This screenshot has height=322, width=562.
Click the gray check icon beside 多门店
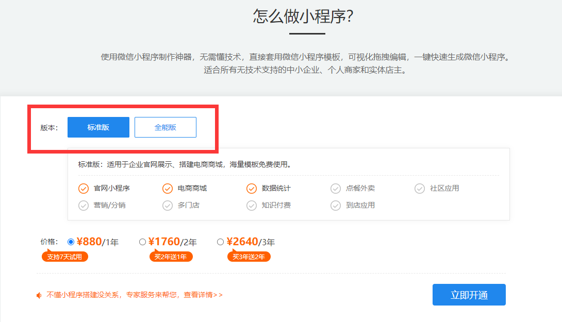point(168,206)
